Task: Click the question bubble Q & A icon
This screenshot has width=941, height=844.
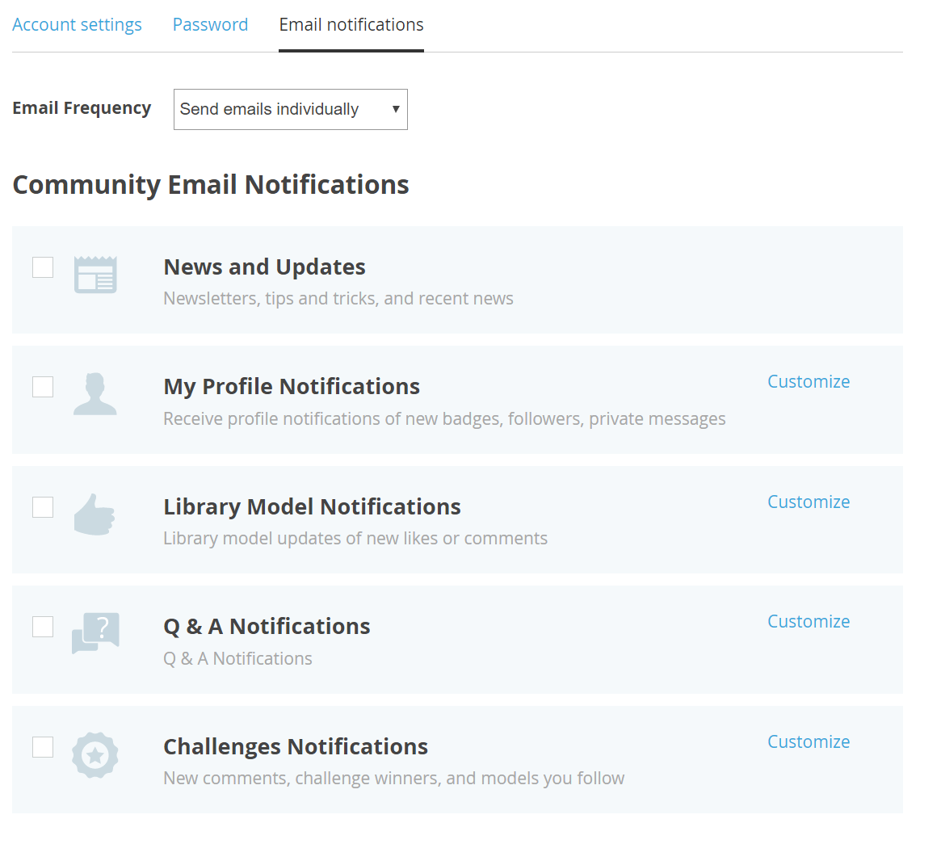Action: point(95,633)
